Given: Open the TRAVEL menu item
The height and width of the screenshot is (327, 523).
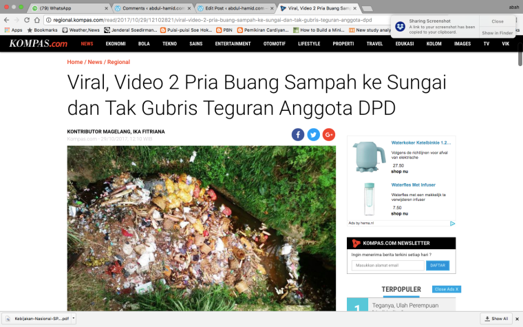Looking at the screenshot, I should [374, 43].
